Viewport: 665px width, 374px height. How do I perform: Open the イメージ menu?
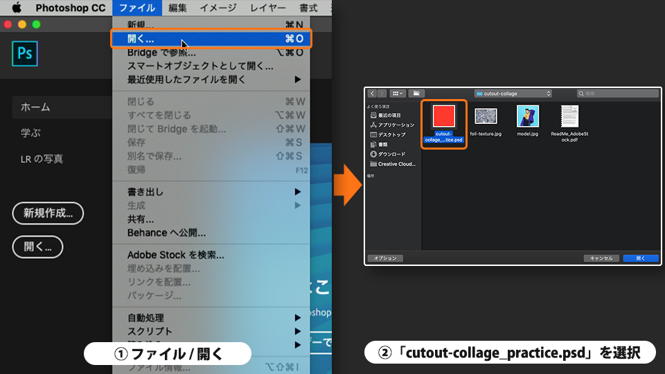pos(218,8)
